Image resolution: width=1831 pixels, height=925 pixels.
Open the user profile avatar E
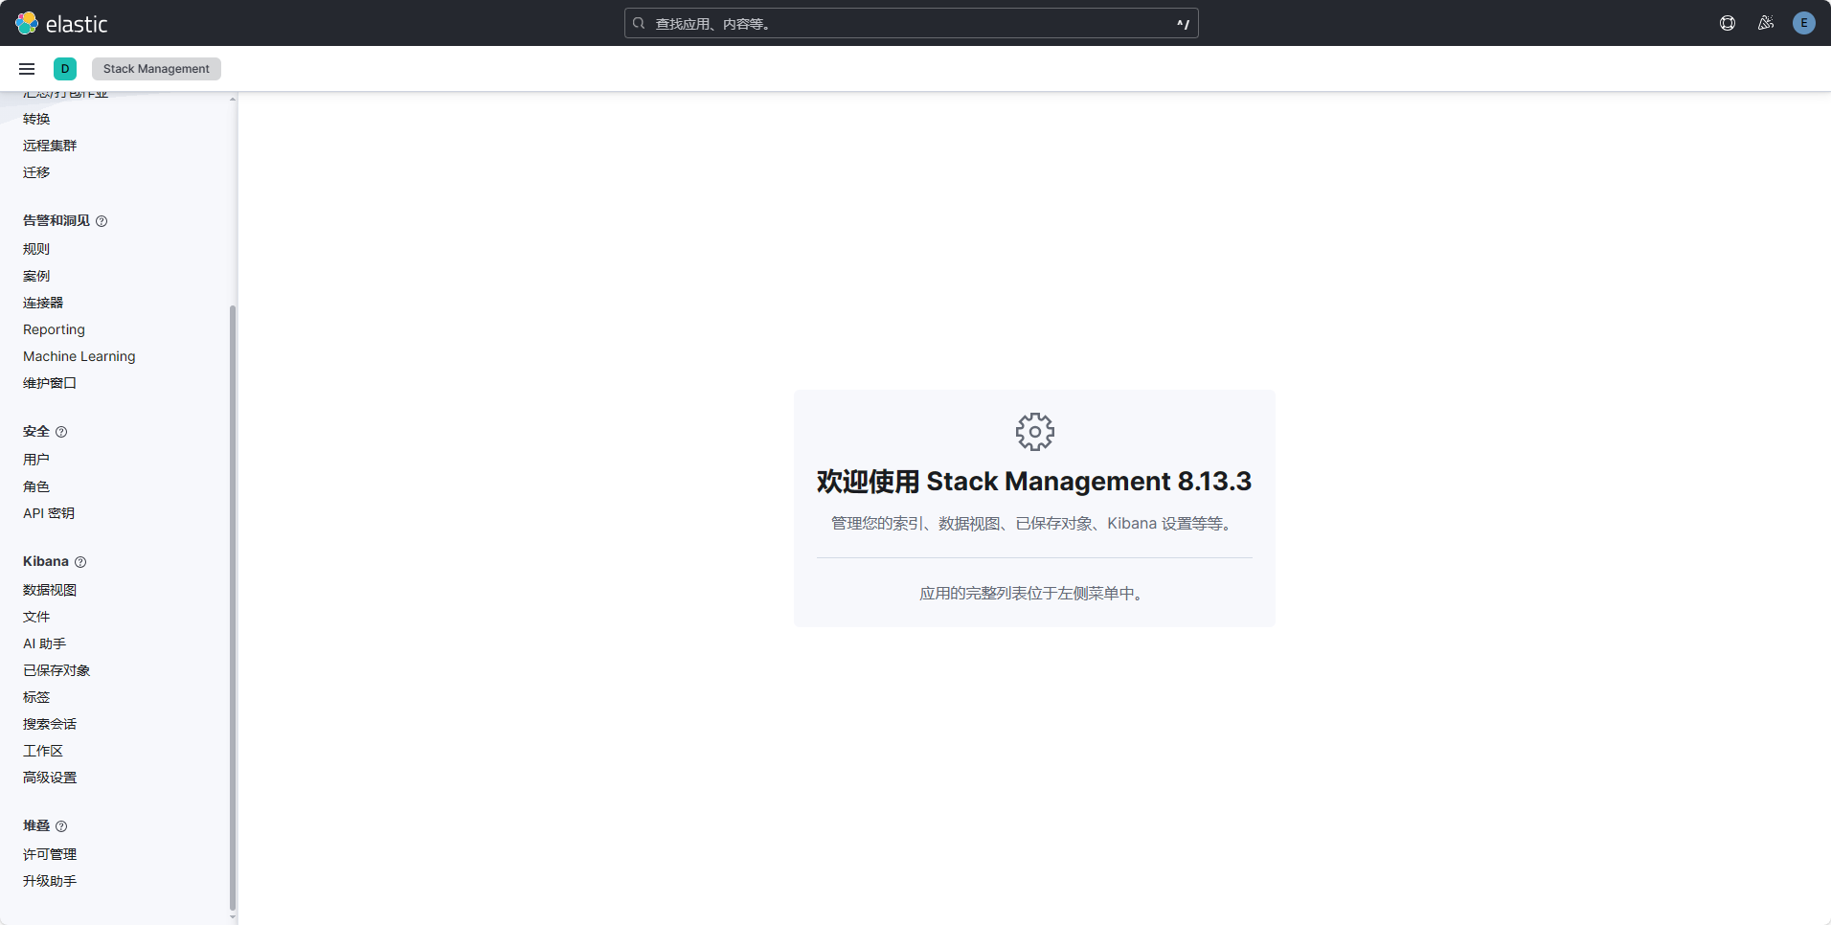pos(1804,23)
